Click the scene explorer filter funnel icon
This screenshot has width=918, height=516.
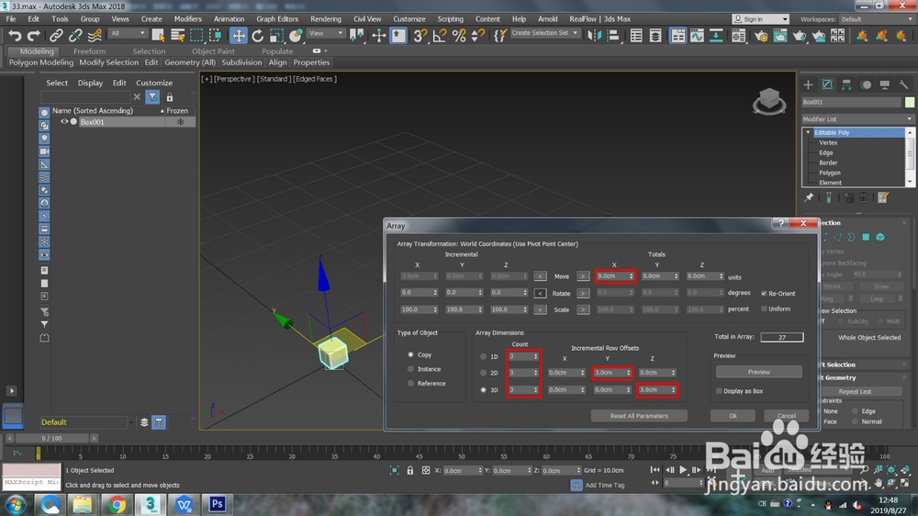(152, 96)
